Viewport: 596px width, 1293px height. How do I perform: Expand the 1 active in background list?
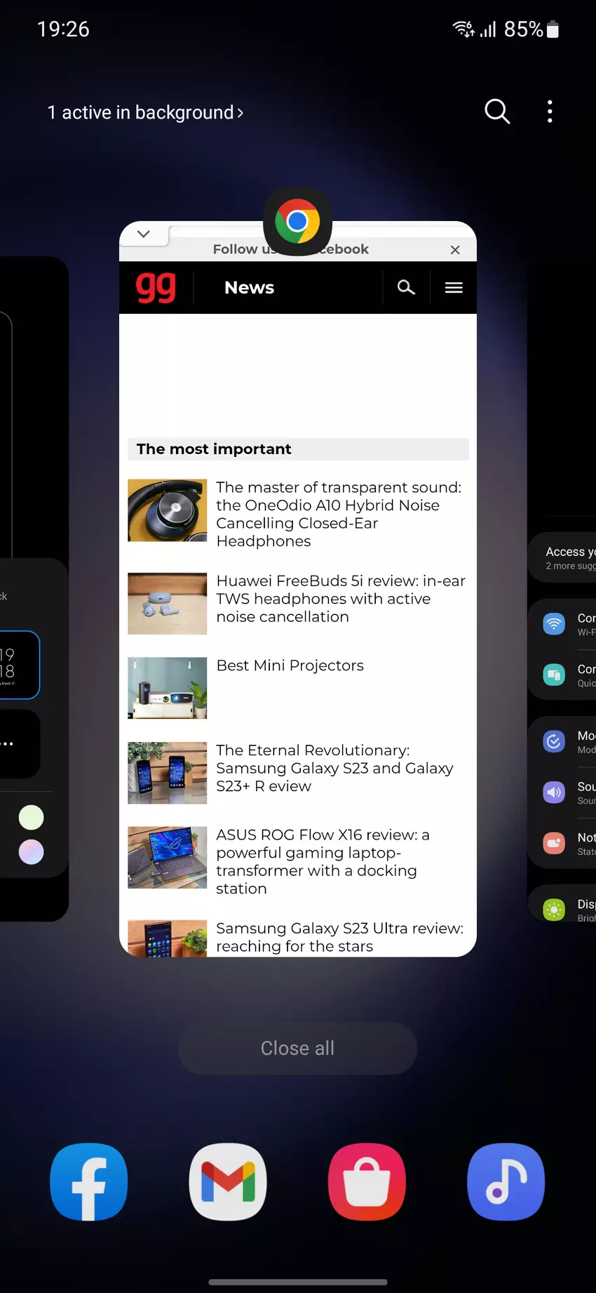click(x=145, y=112)
